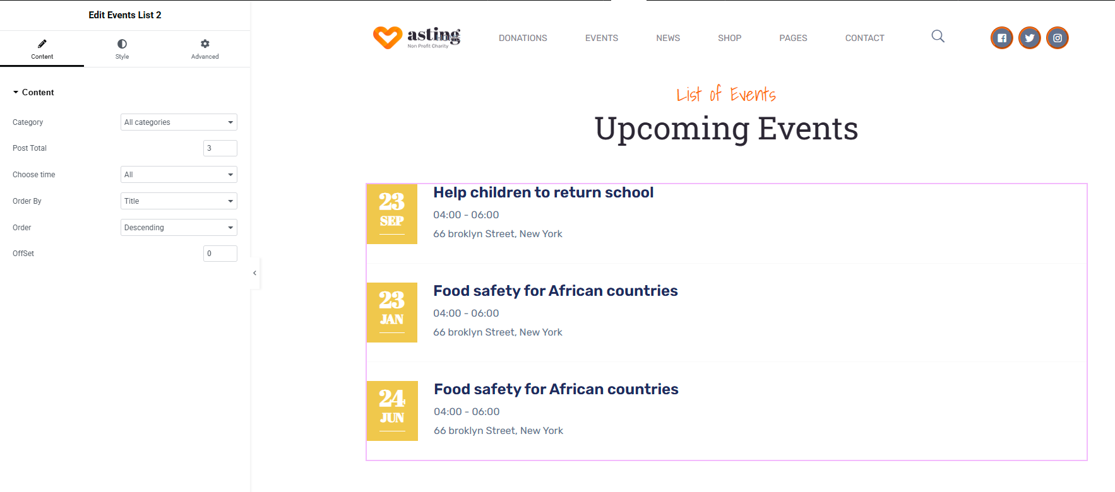Click the OffSet number field

[220, 254]
